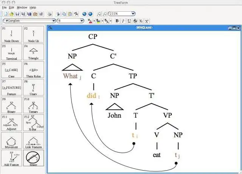Redo with the blue forward arrow
This screenshot has width=242, height=174.
[90, 14]
